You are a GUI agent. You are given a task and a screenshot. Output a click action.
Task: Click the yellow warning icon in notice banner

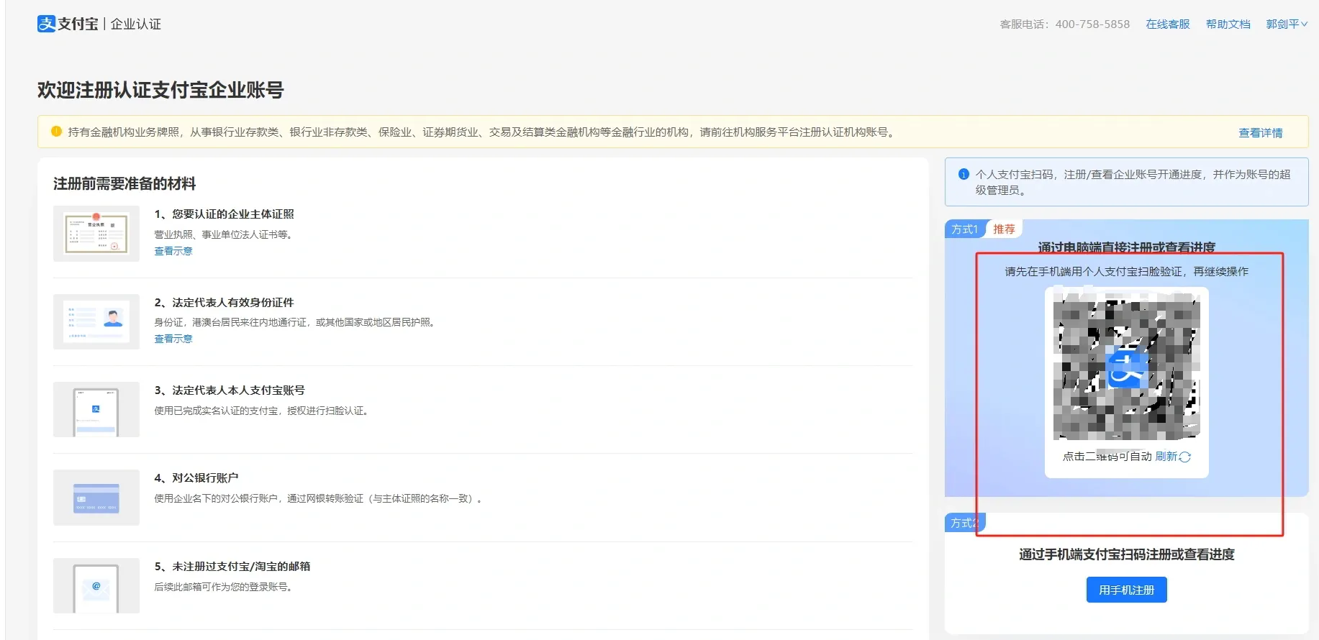(x=56, y=132)
